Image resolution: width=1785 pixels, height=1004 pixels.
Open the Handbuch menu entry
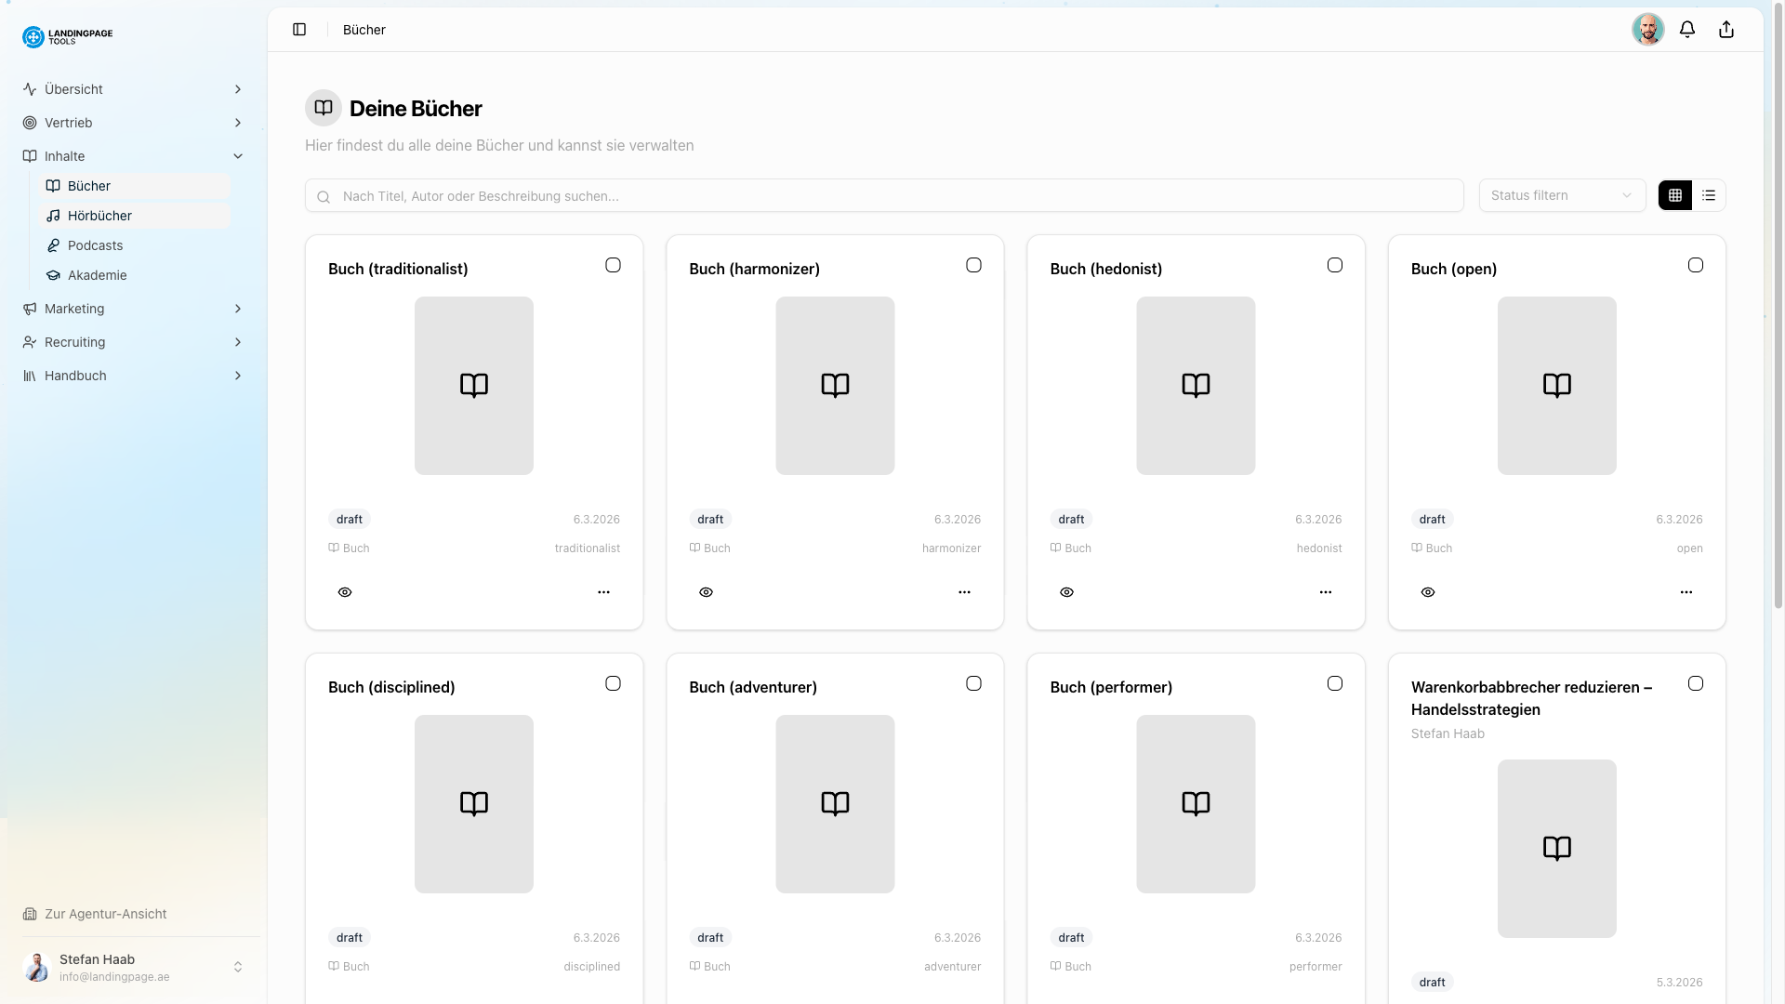pyautogui.click(x=133, y=375)
